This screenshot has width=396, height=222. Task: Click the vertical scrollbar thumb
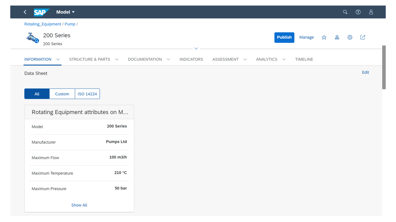[384, 67]
